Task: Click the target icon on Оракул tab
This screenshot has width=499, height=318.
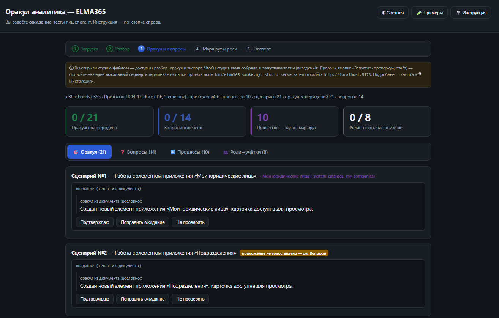Action: coord(76,152)
